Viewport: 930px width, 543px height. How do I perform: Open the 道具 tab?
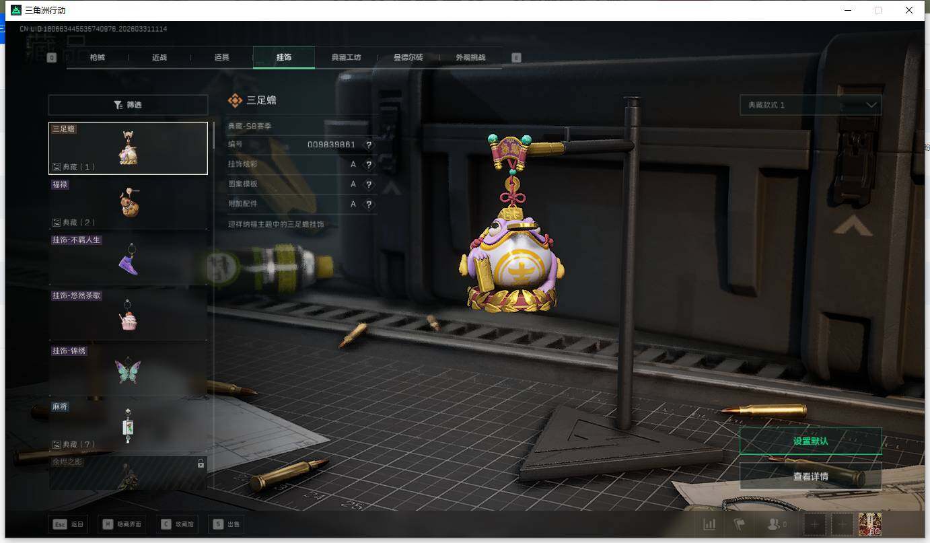pos(222,58)
